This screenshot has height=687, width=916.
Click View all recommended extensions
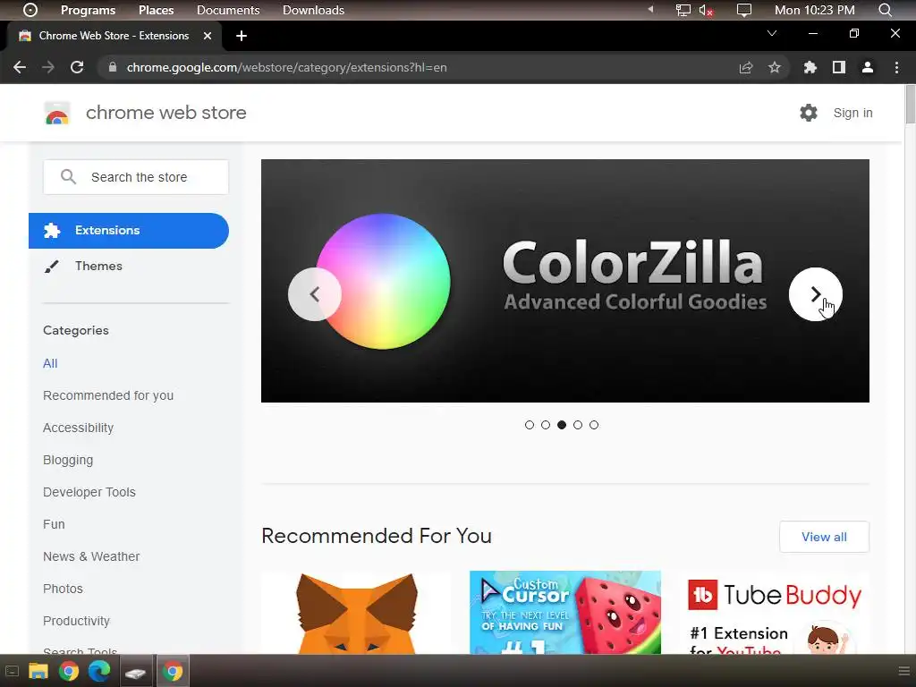(x=824, y=537)
